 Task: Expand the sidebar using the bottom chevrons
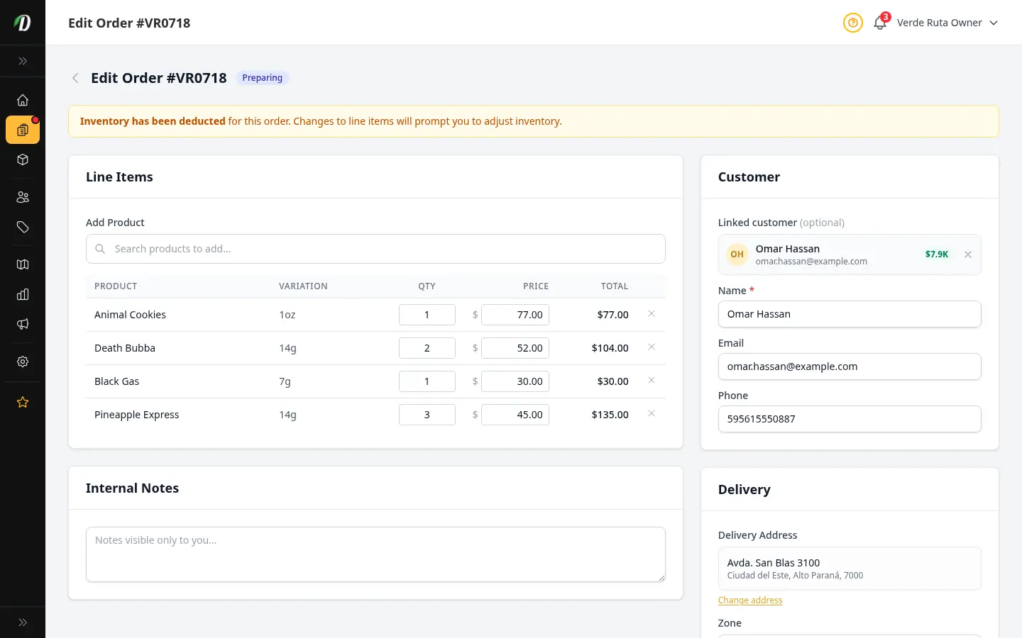click(23, 622)
